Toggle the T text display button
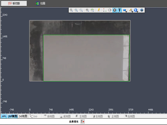The height and width of the screenshot is (125, 167). point(120,10)
